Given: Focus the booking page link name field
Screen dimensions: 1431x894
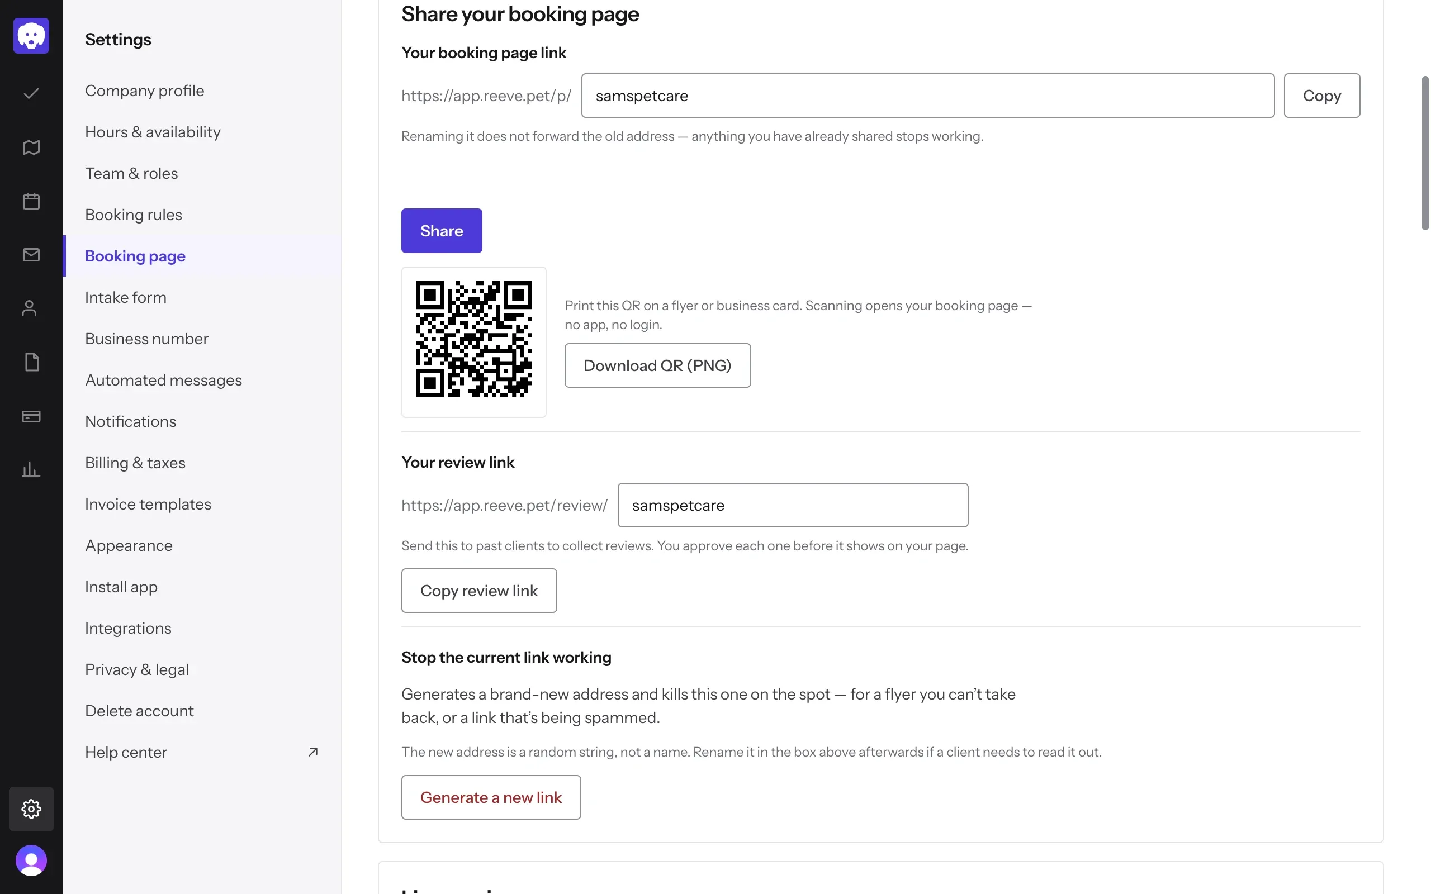Looking at the screenshot, I should pyautogui.click(x=928, y=96).
